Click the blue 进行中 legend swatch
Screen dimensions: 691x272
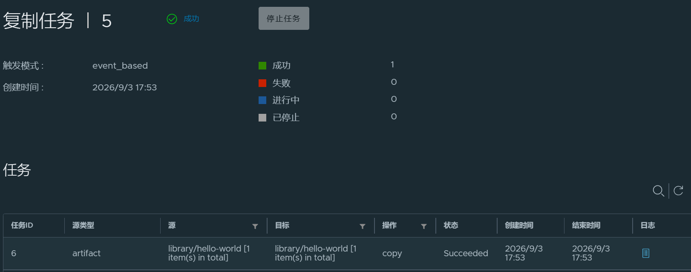point(262,100)
